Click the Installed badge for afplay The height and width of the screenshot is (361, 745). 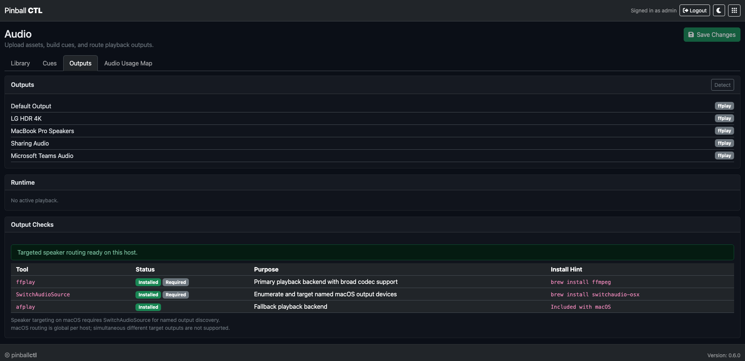tap(148, 307)
